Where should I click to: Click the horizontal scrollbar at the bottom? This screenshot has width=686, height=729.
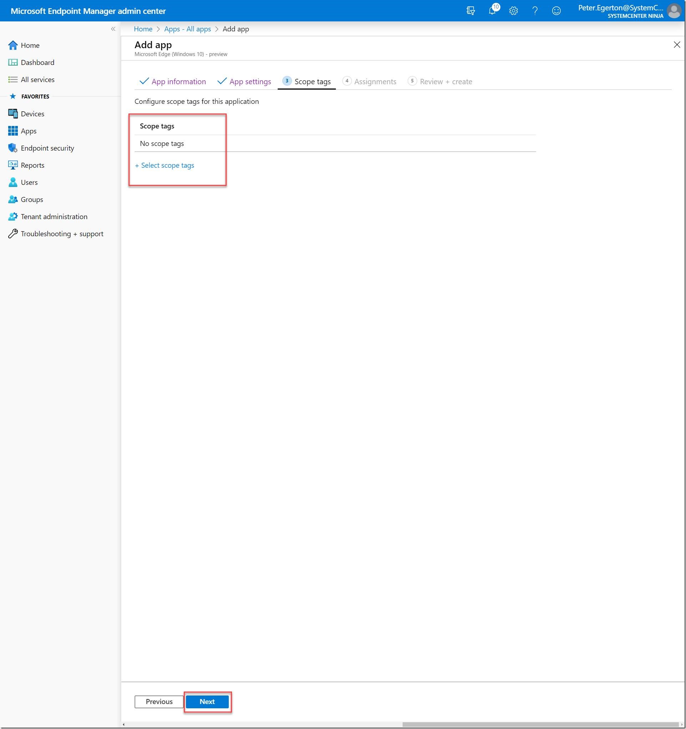tap(541, 725)
